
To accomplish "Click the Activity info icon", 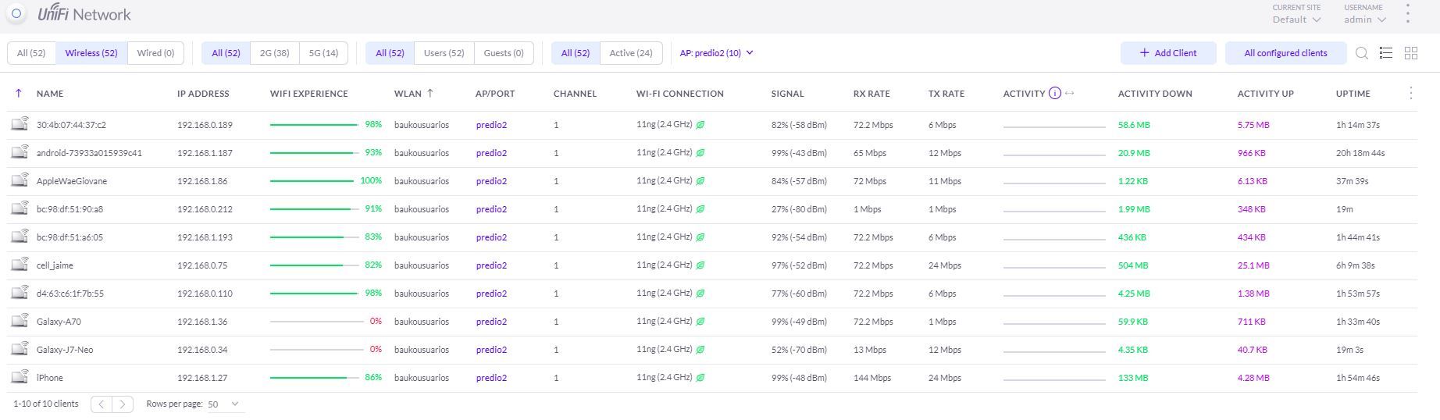I will [1054, 94].
